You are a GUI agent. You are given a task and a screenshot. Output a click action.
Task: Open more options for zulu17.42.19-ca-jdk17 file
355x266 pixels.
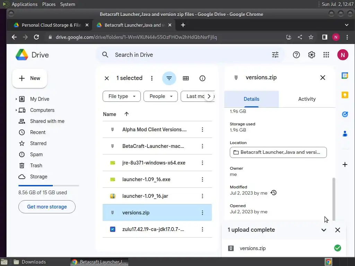(x=202, y=229)
